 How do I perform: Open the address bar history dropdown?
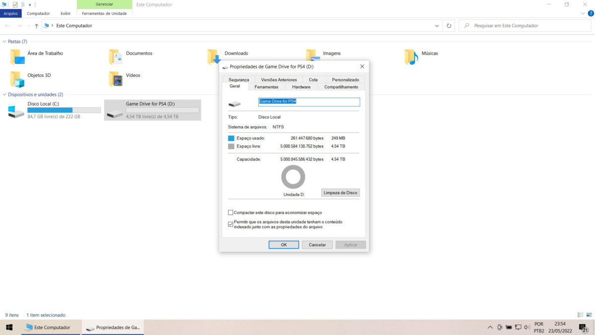(x=437, y=25)
